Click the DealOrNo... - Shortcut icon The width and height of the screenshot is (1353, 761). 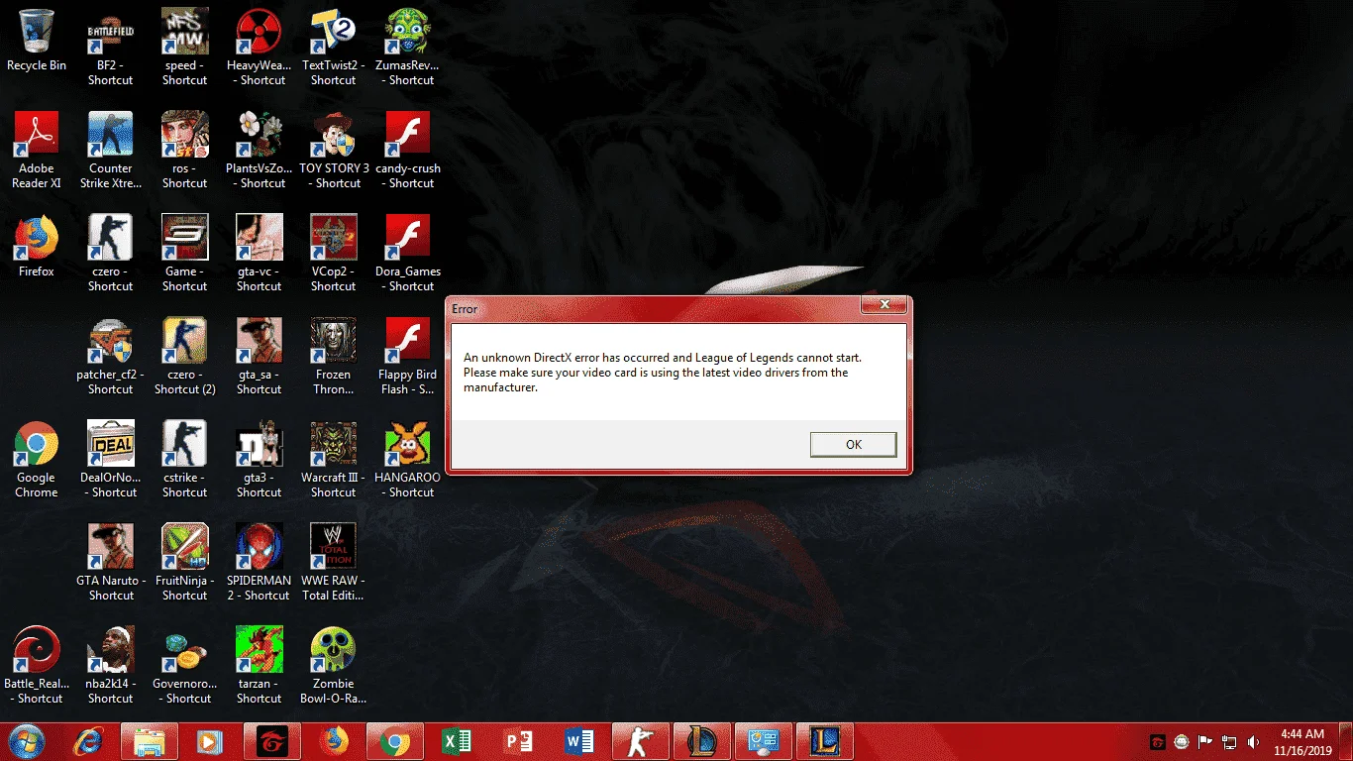110,460
